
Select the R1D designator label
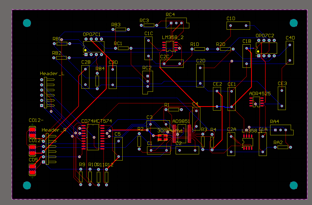pyautogui.click(x=195, y=44)
